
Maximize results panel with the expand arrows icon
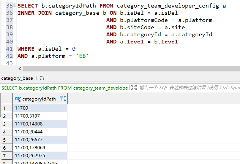(134, 88)
